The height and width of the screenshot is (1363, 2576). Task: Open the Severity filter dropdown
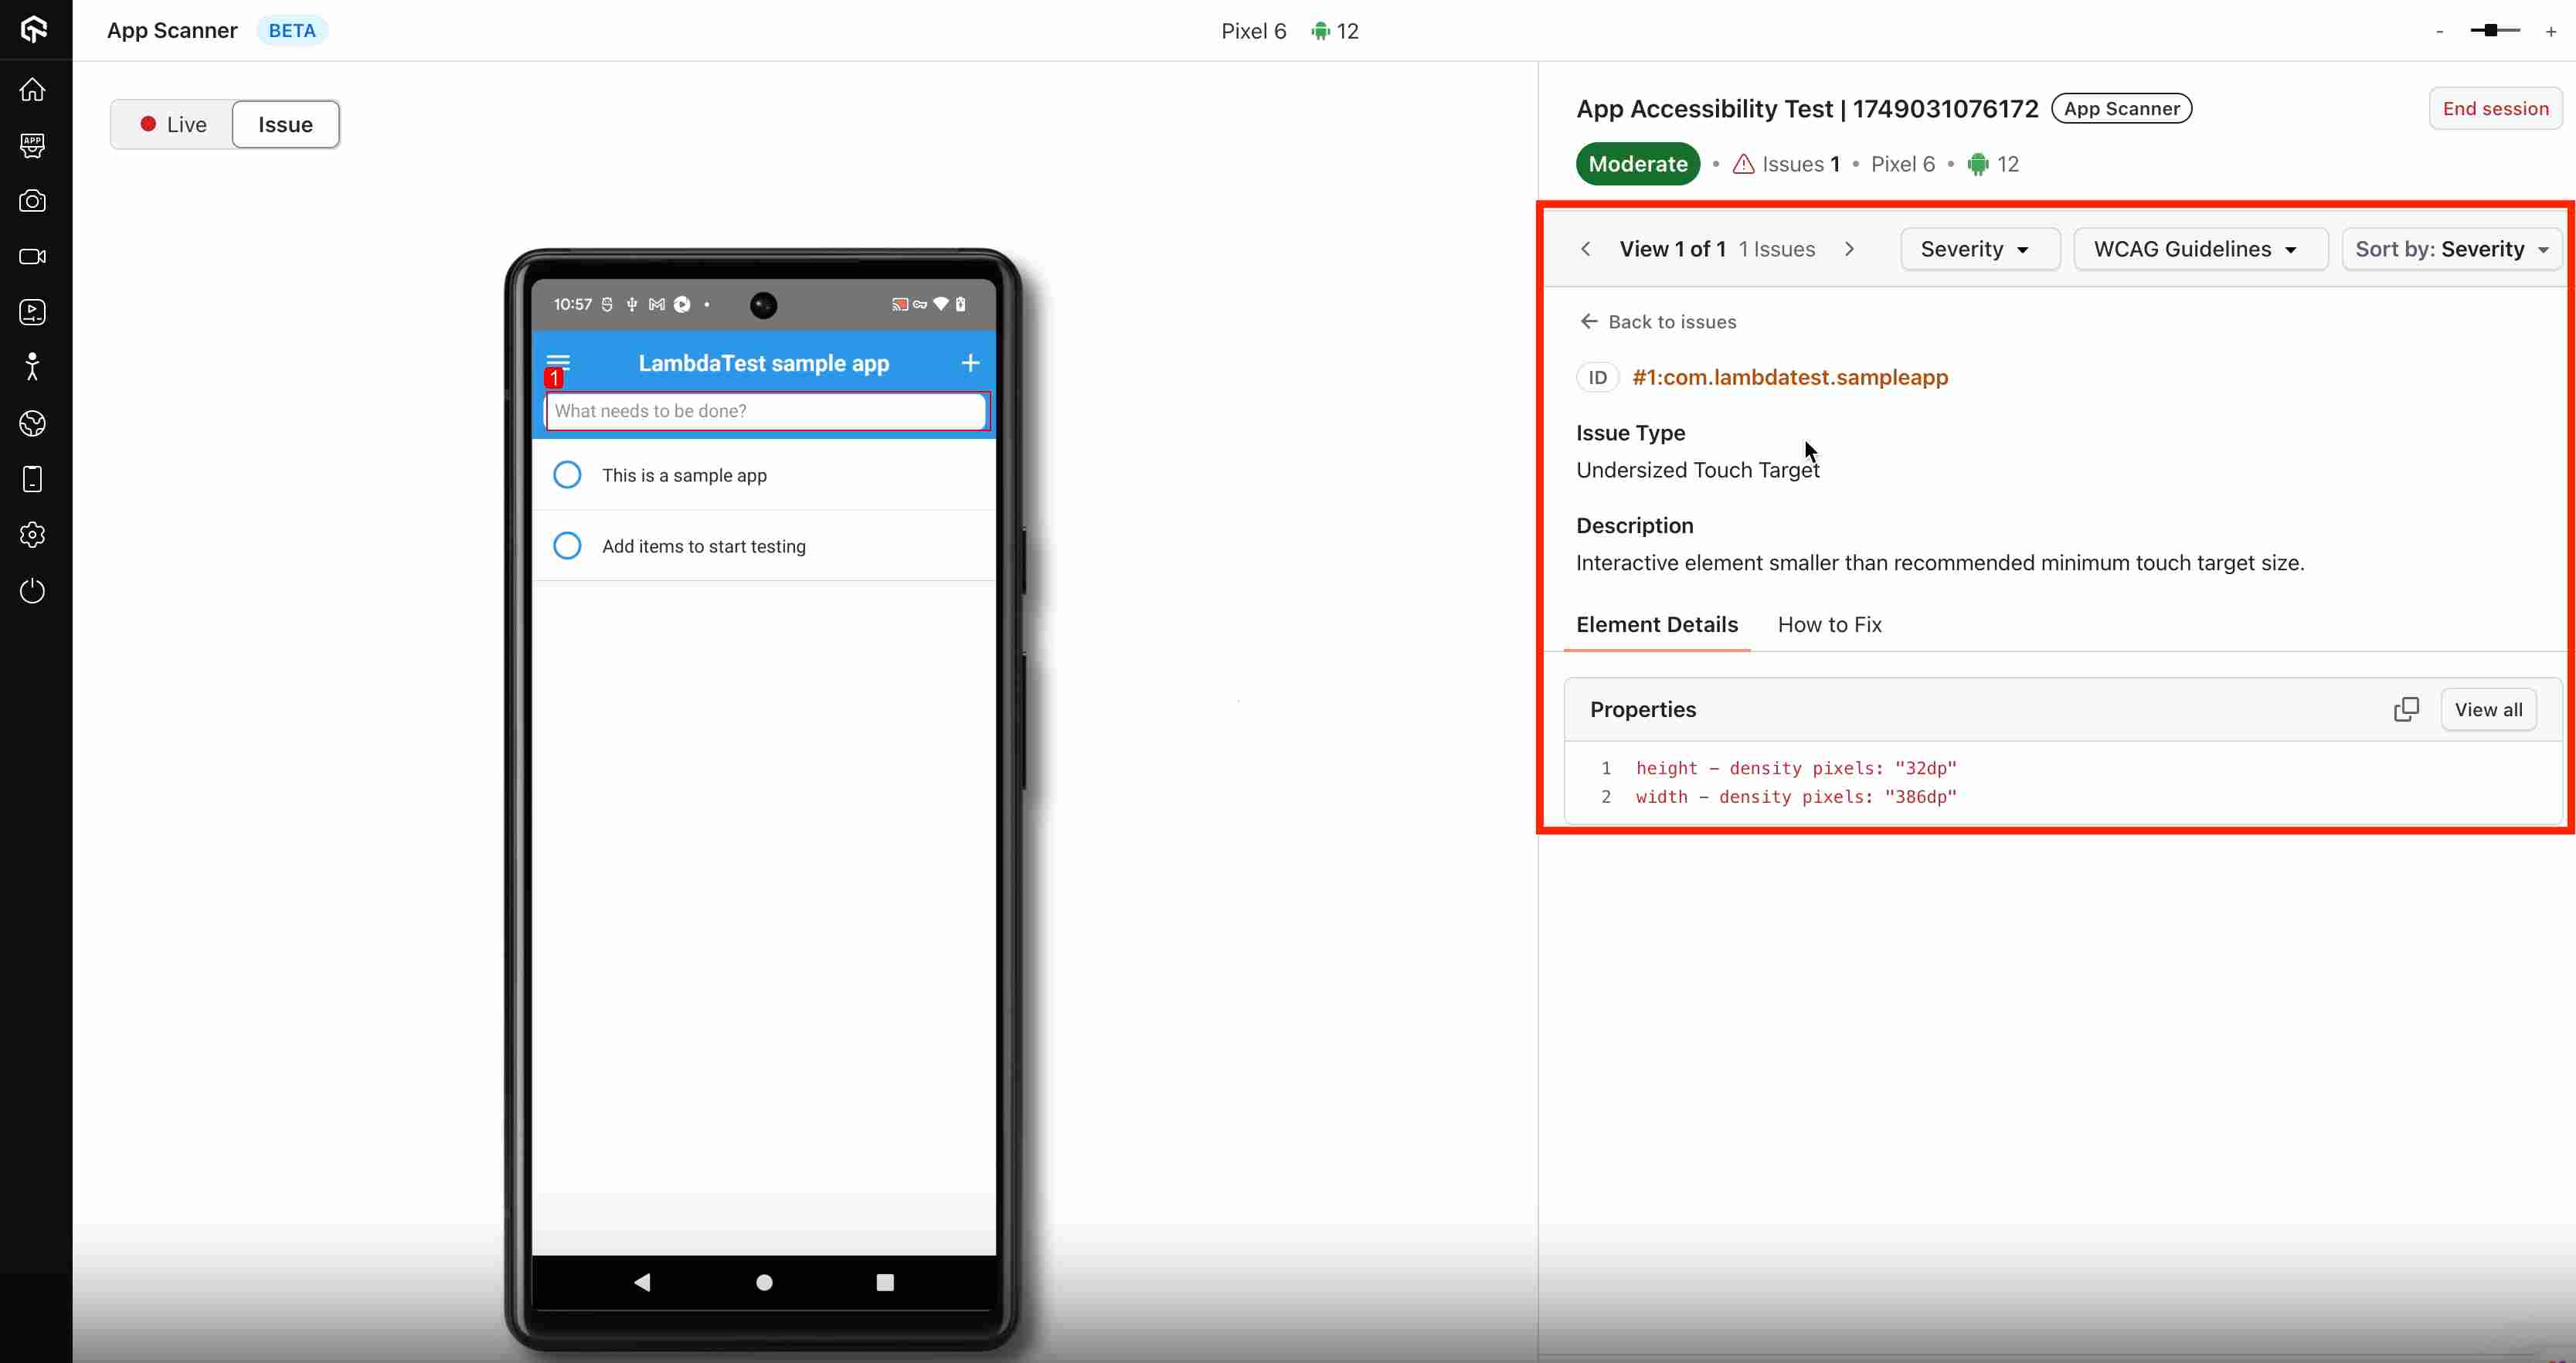1979,249
